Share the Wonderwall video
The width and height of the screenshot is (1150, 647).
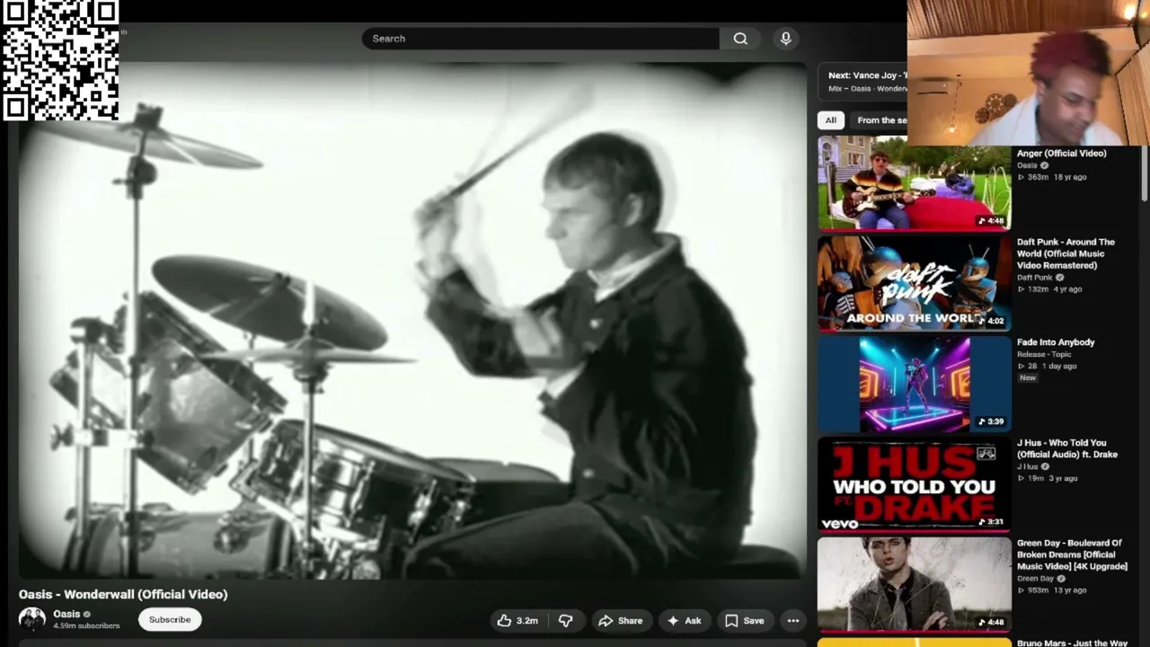point(621,620)
